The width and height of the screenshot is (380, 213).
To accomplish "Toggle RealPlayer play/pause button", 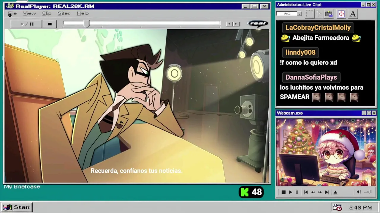I will point(26,24).
